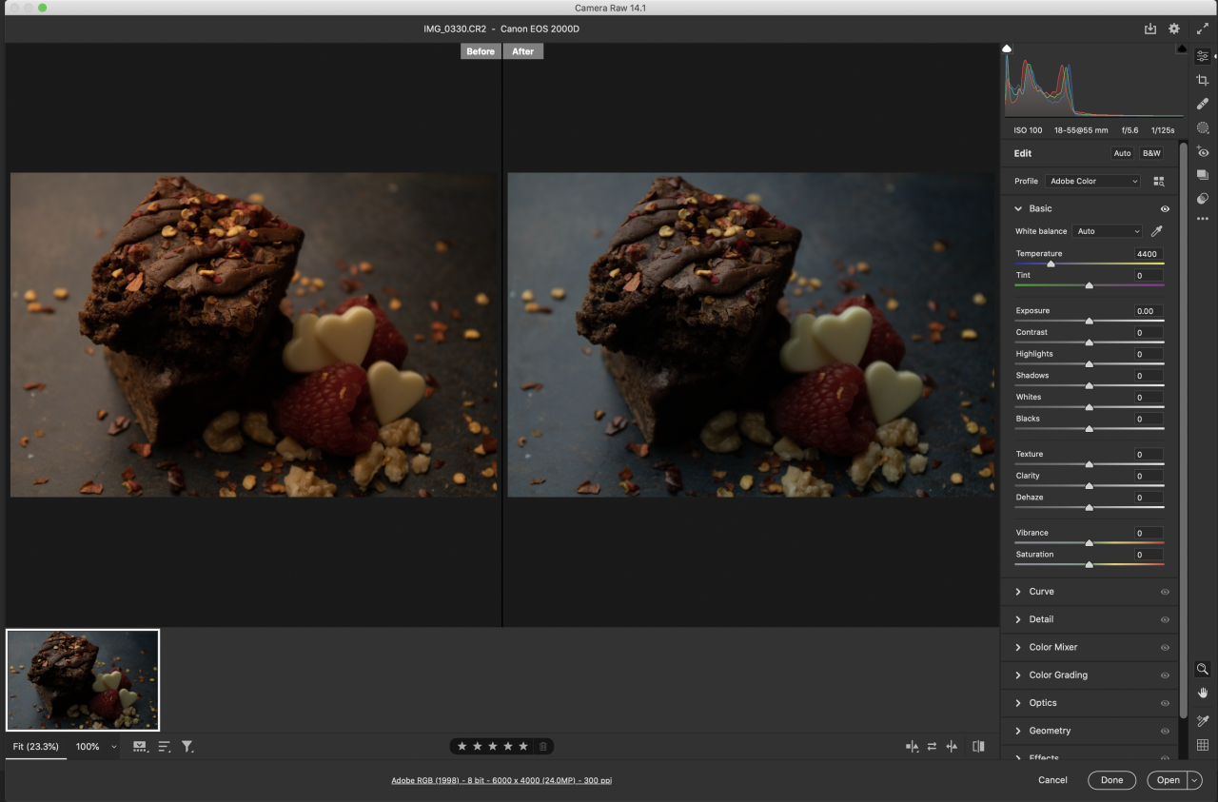1218x802 pixels.
Task: Open the filmstrip filter funnel icon
Action: point(187,747)
